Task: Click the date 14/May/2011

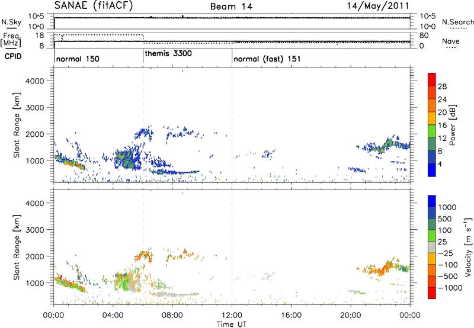Action: 378,5
